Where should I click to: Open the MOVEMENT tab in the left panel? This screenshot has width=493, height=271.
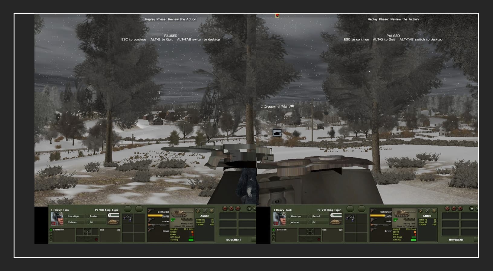[233, 240]
